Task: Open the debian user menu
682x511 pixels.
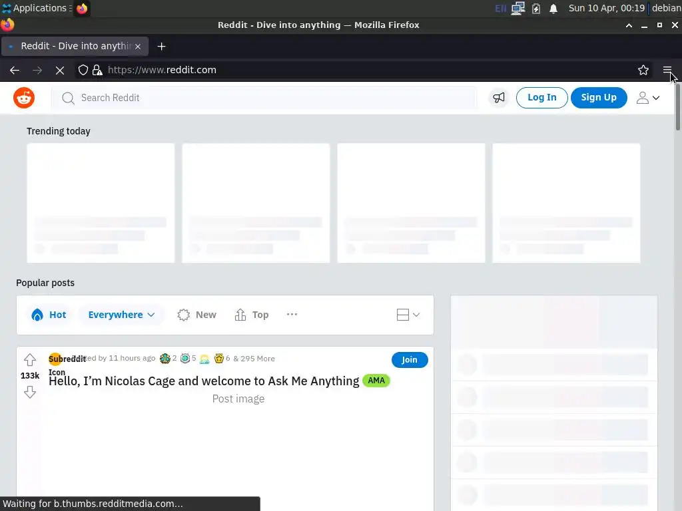Action: pyautogui.click(x=666, y=8)
